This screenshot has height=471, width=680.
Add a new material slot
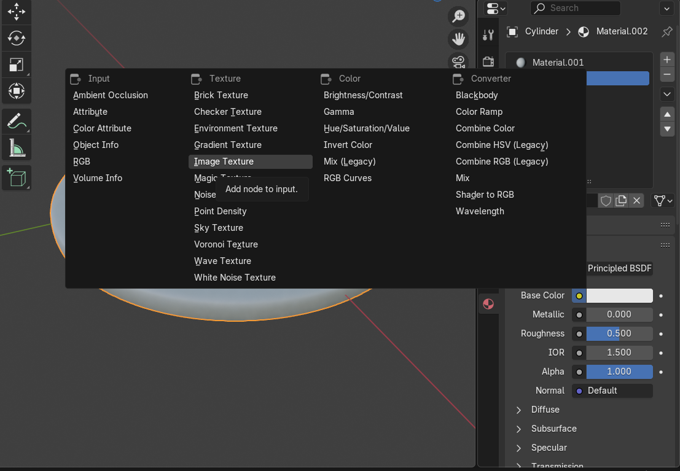[x=666, y=60]
